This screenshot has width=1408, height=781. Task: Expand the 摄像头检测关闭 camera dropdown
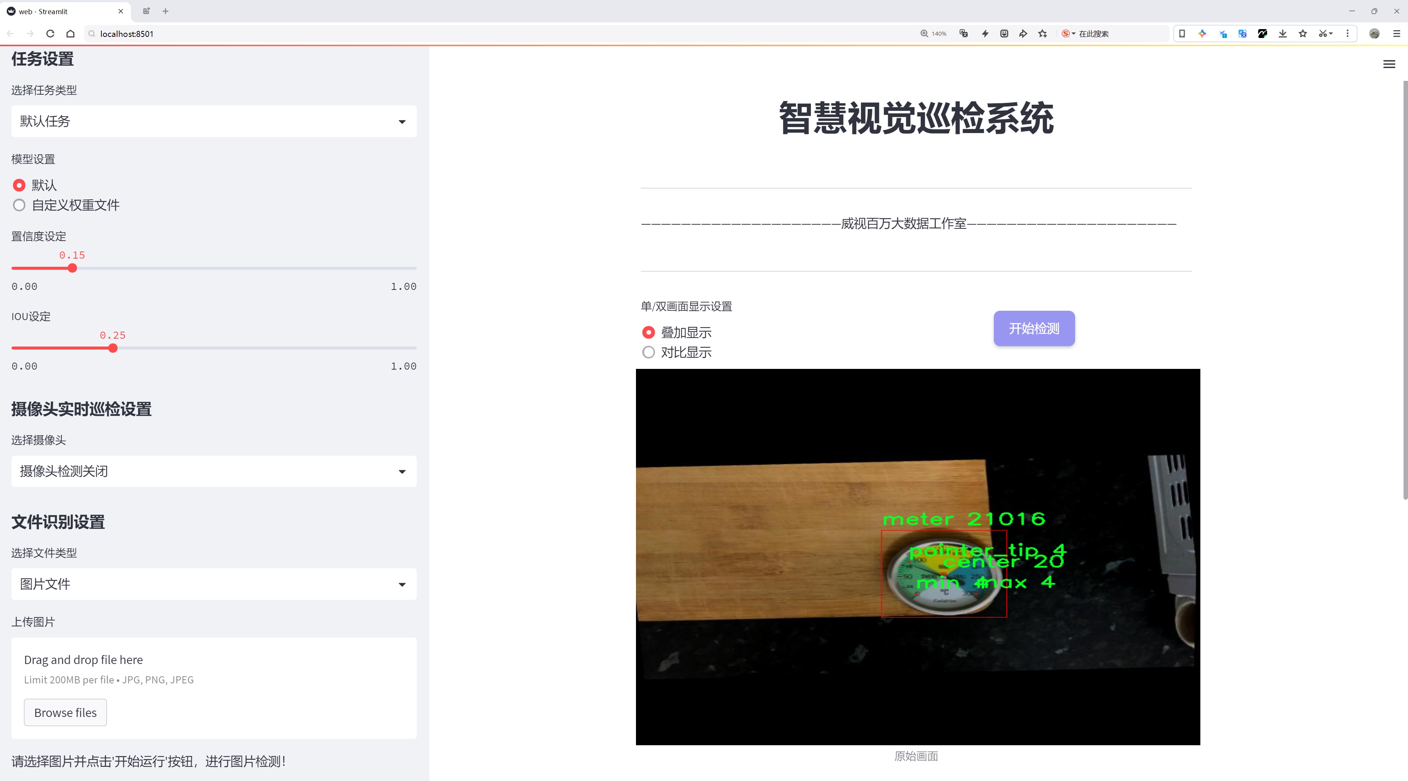(x=214, y=471)
